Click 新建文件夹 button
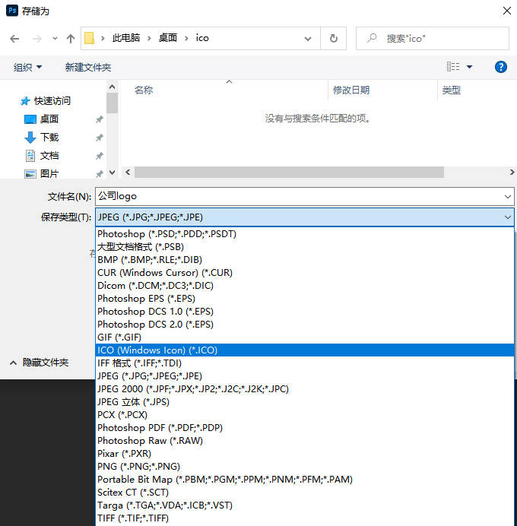The width and height of the screenshot is (517, 526). 88,67
